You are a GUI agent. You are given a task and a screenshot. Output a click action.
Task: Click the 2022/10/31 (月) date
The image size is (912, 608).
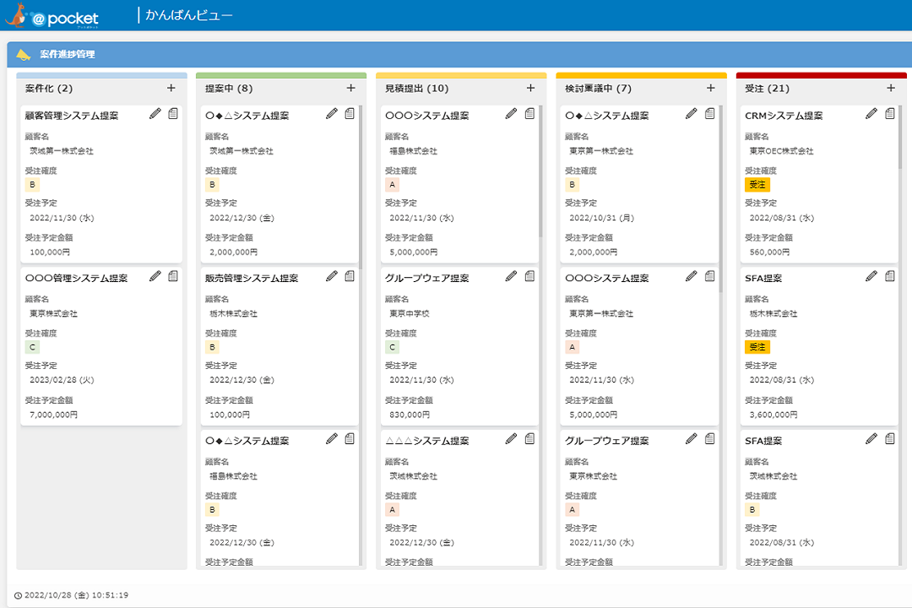[x=601, y=218]
